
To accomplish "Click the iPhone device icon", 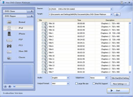I will (x=9, y=34).
